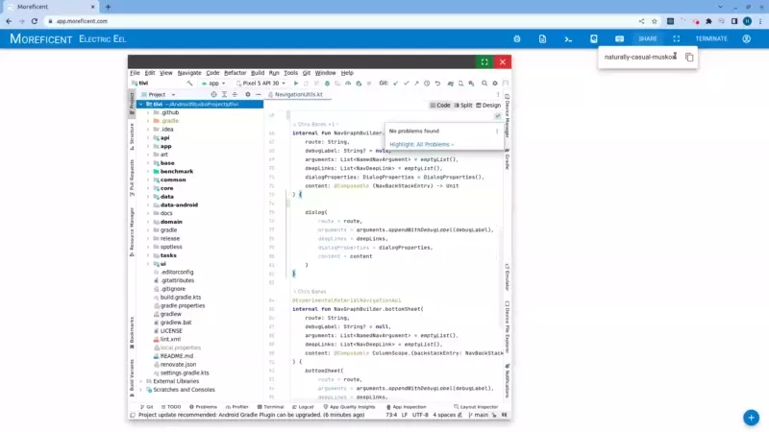Click the Terminate button
This screenshot has height=432, width=769.
tap(711, 39)
